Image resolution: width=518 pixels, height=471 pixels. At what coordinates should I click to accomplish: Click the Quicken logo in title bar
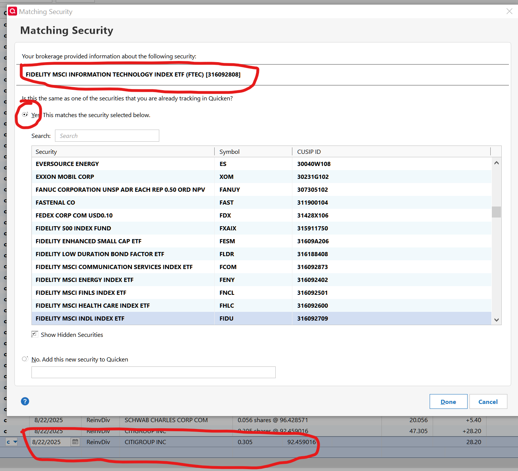tap(13, 11)
